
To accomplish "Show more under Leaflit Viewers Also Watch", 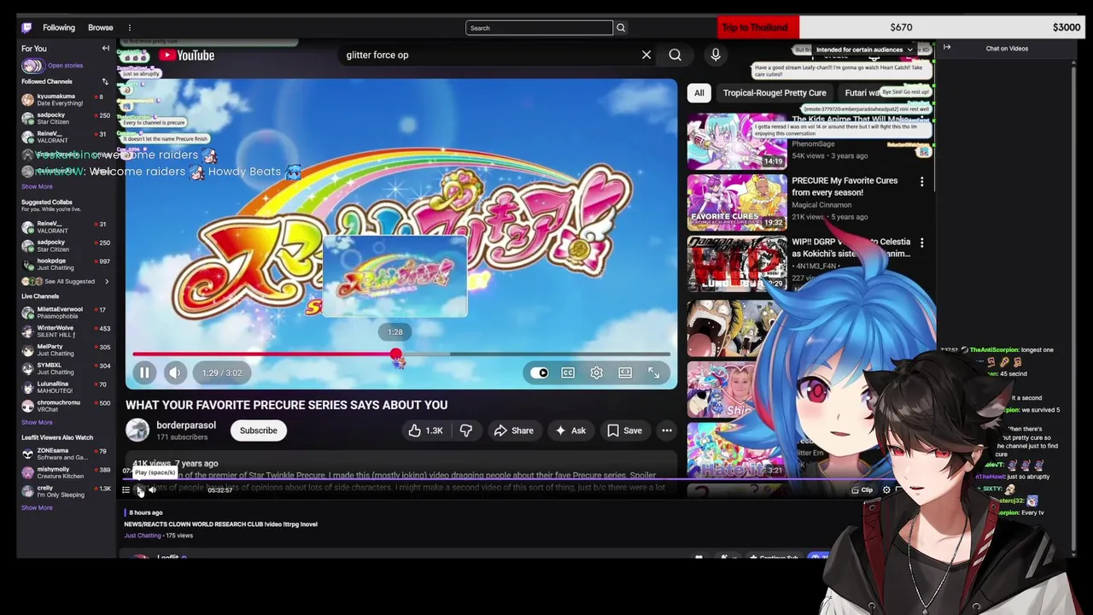I will (x=37, y=507).
